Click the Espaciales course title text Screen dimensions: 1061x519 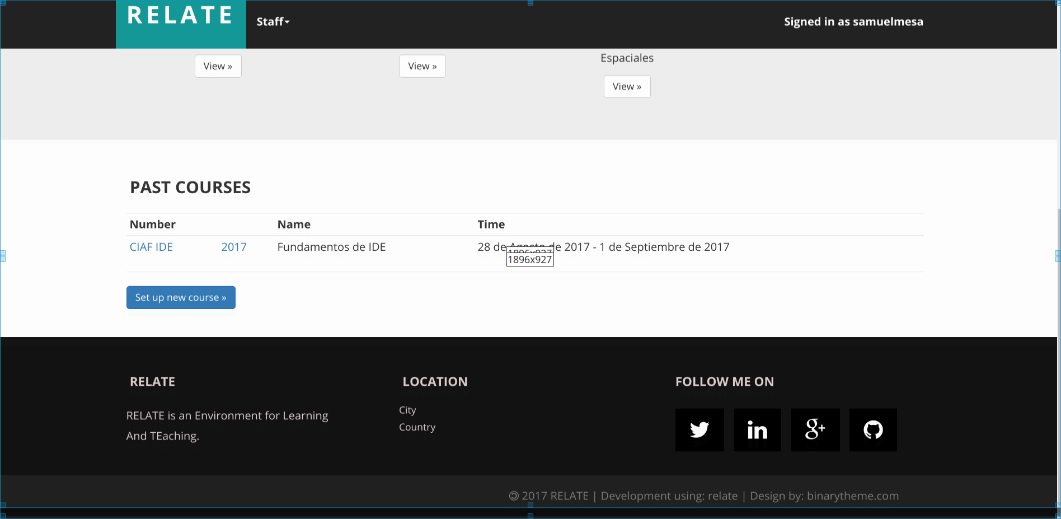point(627,58)
